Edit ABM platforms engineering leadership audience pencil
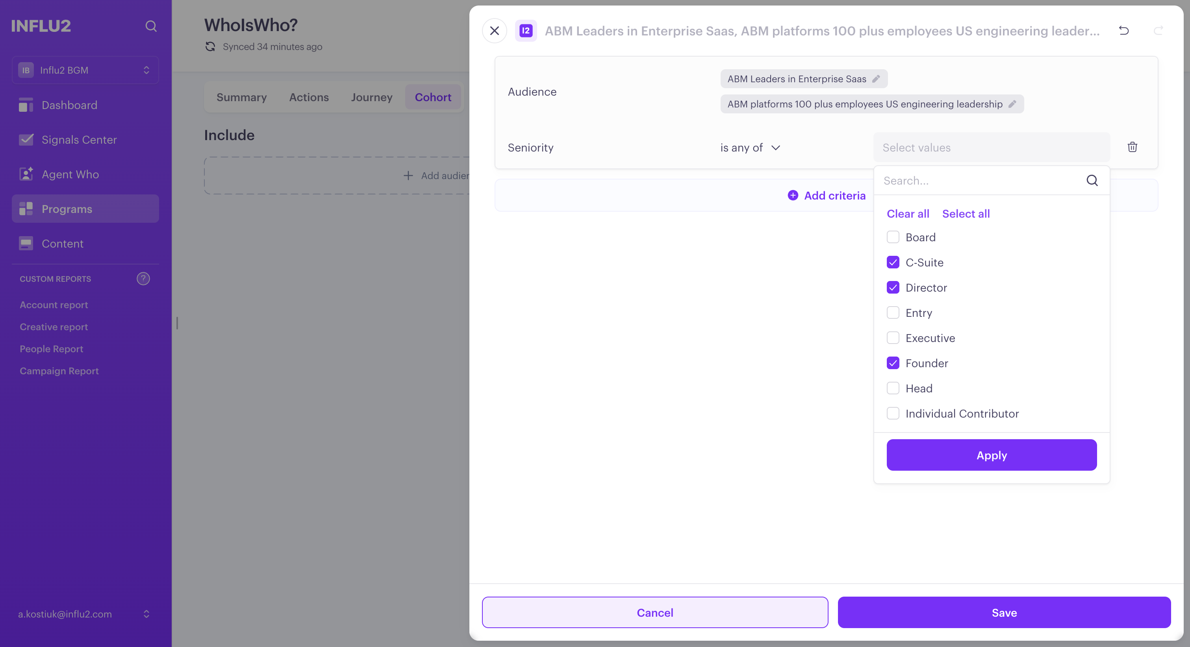The width and height of the screenshot is (1190, 647). pos(1012,104)
